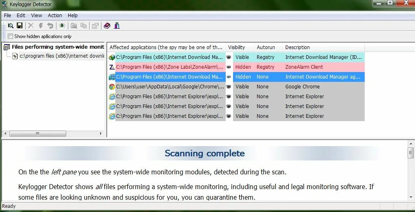
Task: Click the Keylogger Detector title bar app icon
Action: tap(4, 5)
